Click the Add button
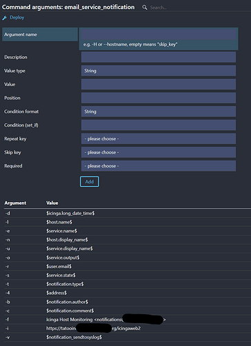 click(x=90, y=181)
